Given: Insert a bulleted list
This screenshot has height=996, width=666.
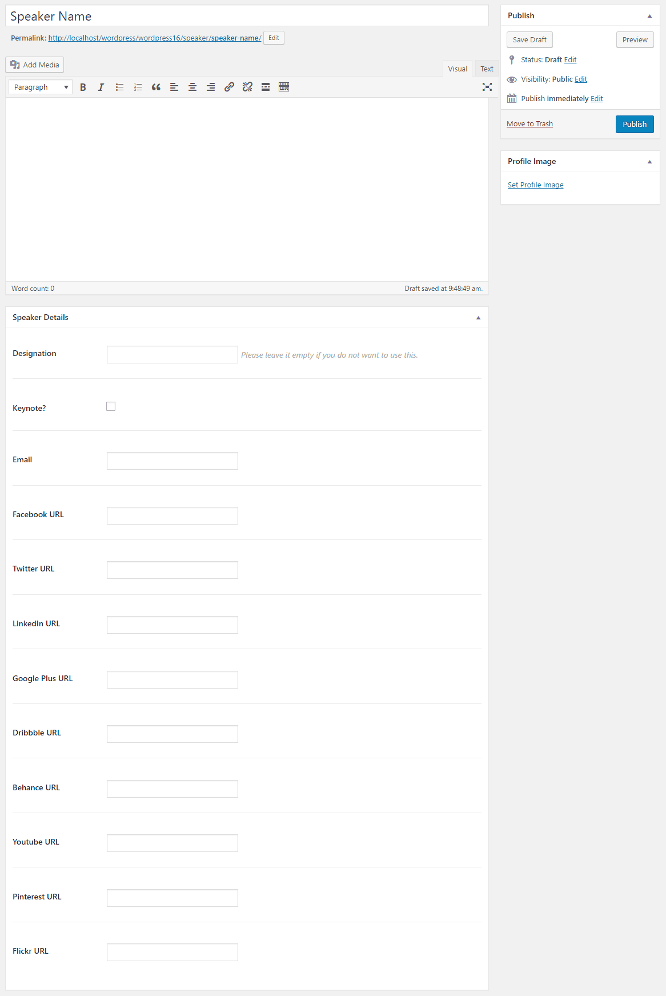Looking at the screenshot, I should tap(119, 87).
